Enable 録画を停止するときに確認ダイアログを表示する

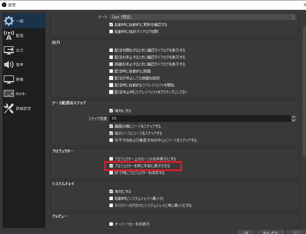(111, 64)
